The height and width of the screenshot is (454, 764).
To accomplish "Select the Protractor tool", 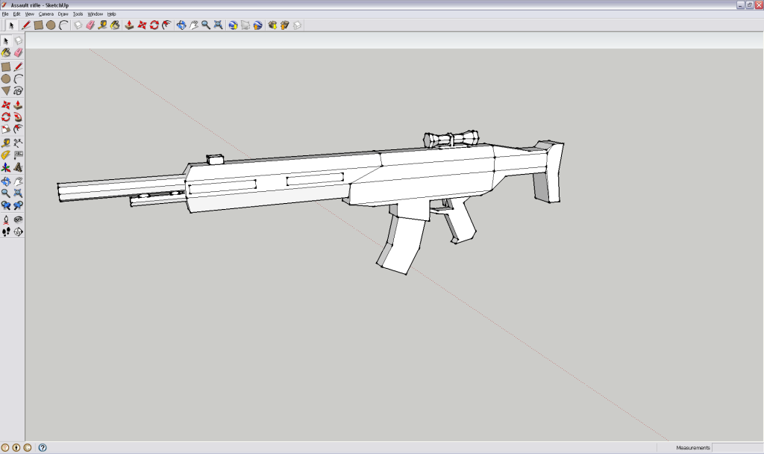I will (x=6, y=155).
